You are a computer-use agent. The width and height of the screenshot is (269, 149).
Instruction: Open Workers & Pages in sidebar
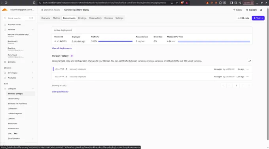point(21,94)
